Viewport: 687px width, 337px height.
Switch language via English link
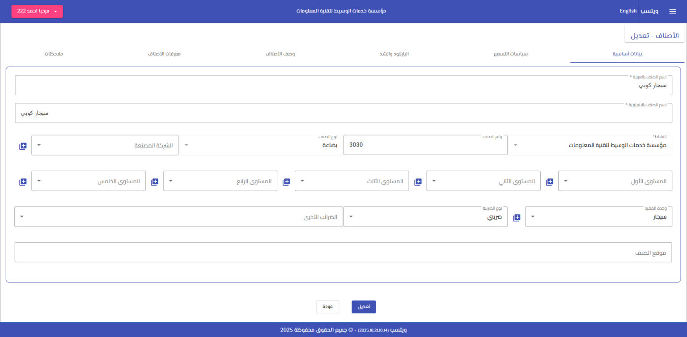(628, 11)
